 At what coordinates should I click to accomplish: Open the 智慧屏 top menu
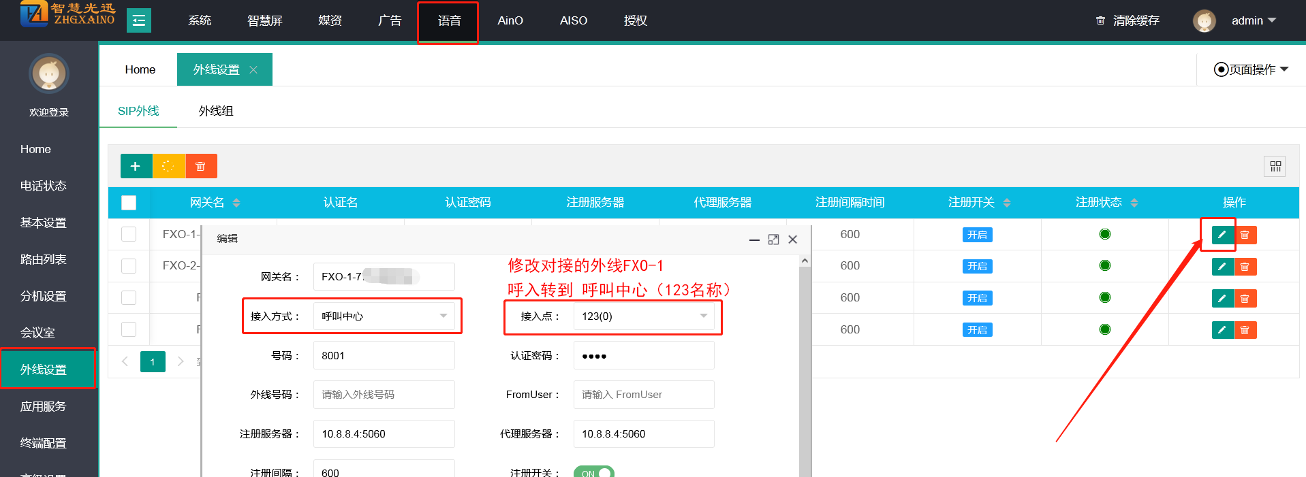point(264,21)
